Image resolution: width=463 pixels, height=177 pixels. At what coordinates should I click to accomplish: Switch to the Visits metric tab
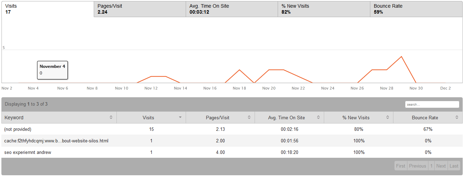click(x=48, y=9)
